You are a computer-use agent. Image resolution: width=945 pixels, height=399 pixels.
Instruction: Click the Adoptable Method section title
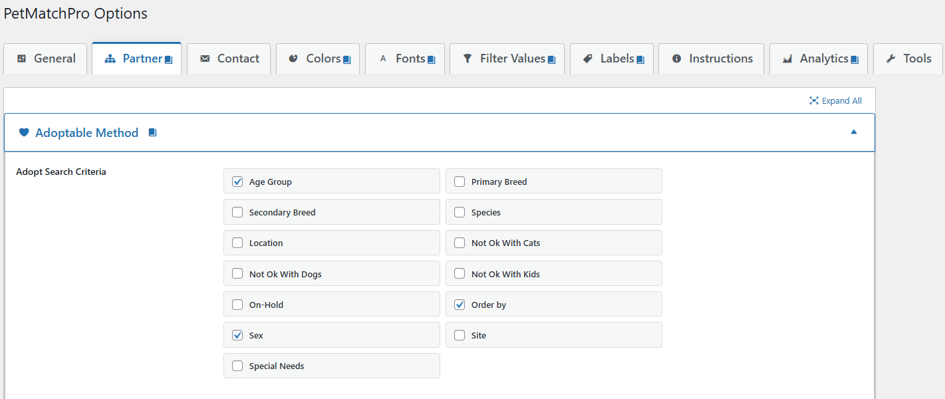point(86,133)
